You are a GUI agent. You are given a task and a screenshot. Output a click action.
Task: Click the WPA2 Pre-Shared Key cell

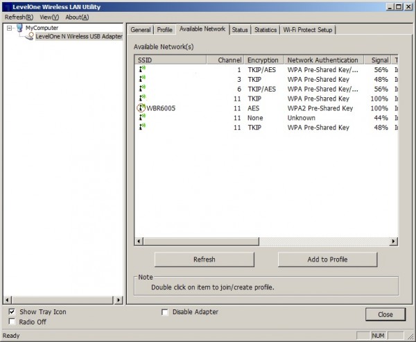click(x=320, y=108)
